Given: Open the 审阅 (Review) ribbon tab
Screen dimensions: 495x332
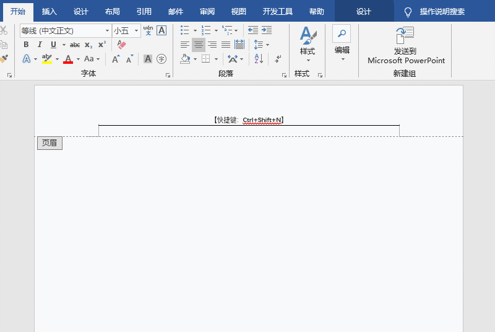Looking at the screenshot, I should [x=207, y=12].
